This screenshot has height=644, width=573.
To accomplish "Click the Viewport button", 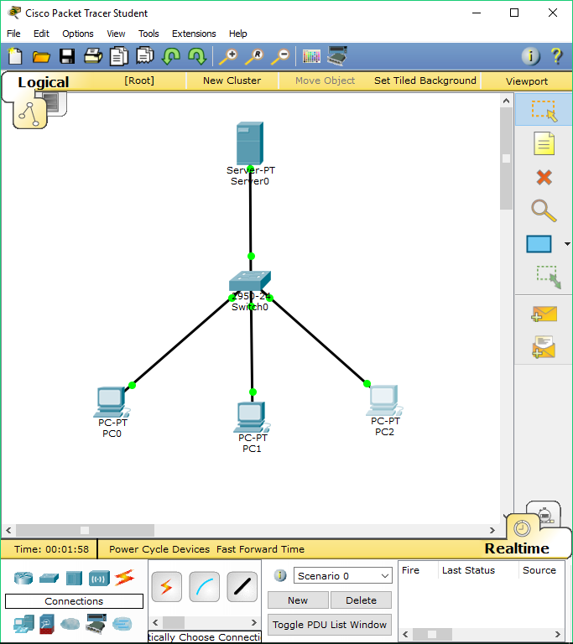I will [527, 80].
